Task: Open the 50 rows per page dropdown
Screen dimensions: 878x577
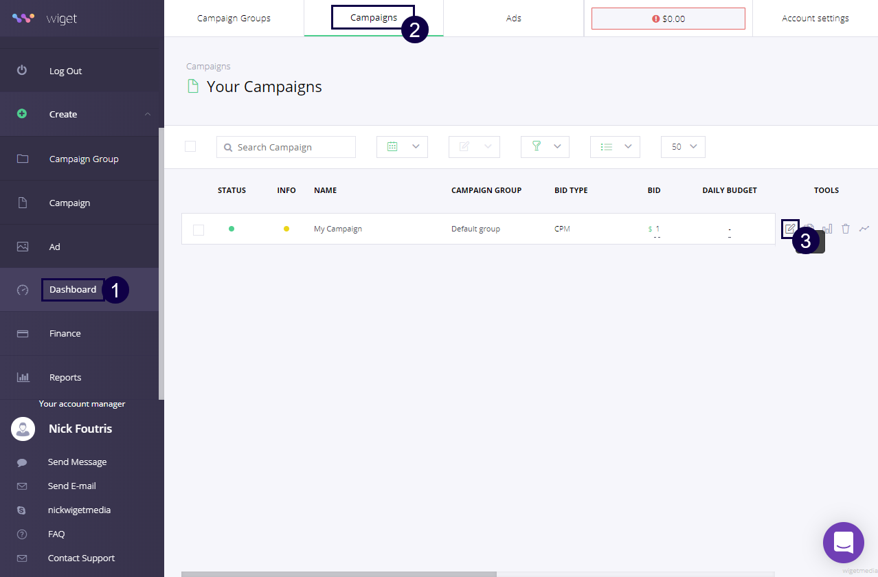Action: point(683,147)
